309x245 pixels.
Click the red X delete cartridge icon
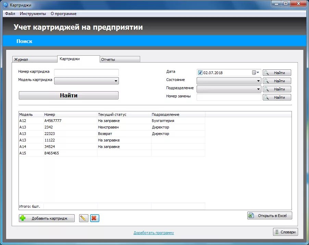(x=95, y=218)
